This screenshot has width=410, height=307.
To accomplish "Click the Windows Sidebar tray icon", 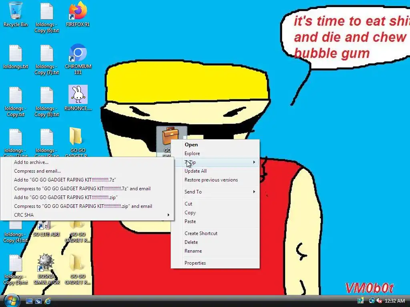I will tap(361, 301).
